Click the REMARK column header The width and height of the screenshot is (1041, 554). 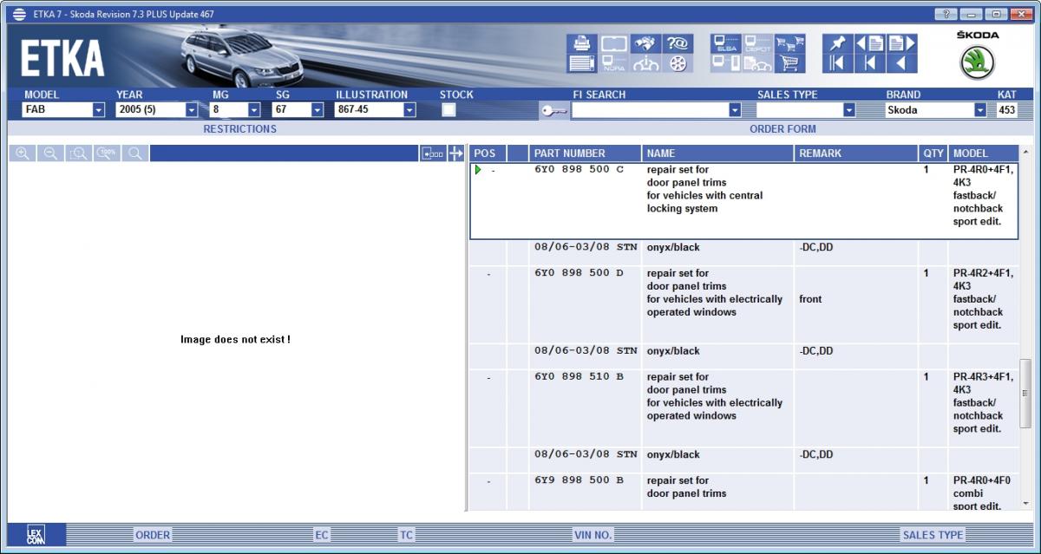pyautogui.click(x=856, y=153)
